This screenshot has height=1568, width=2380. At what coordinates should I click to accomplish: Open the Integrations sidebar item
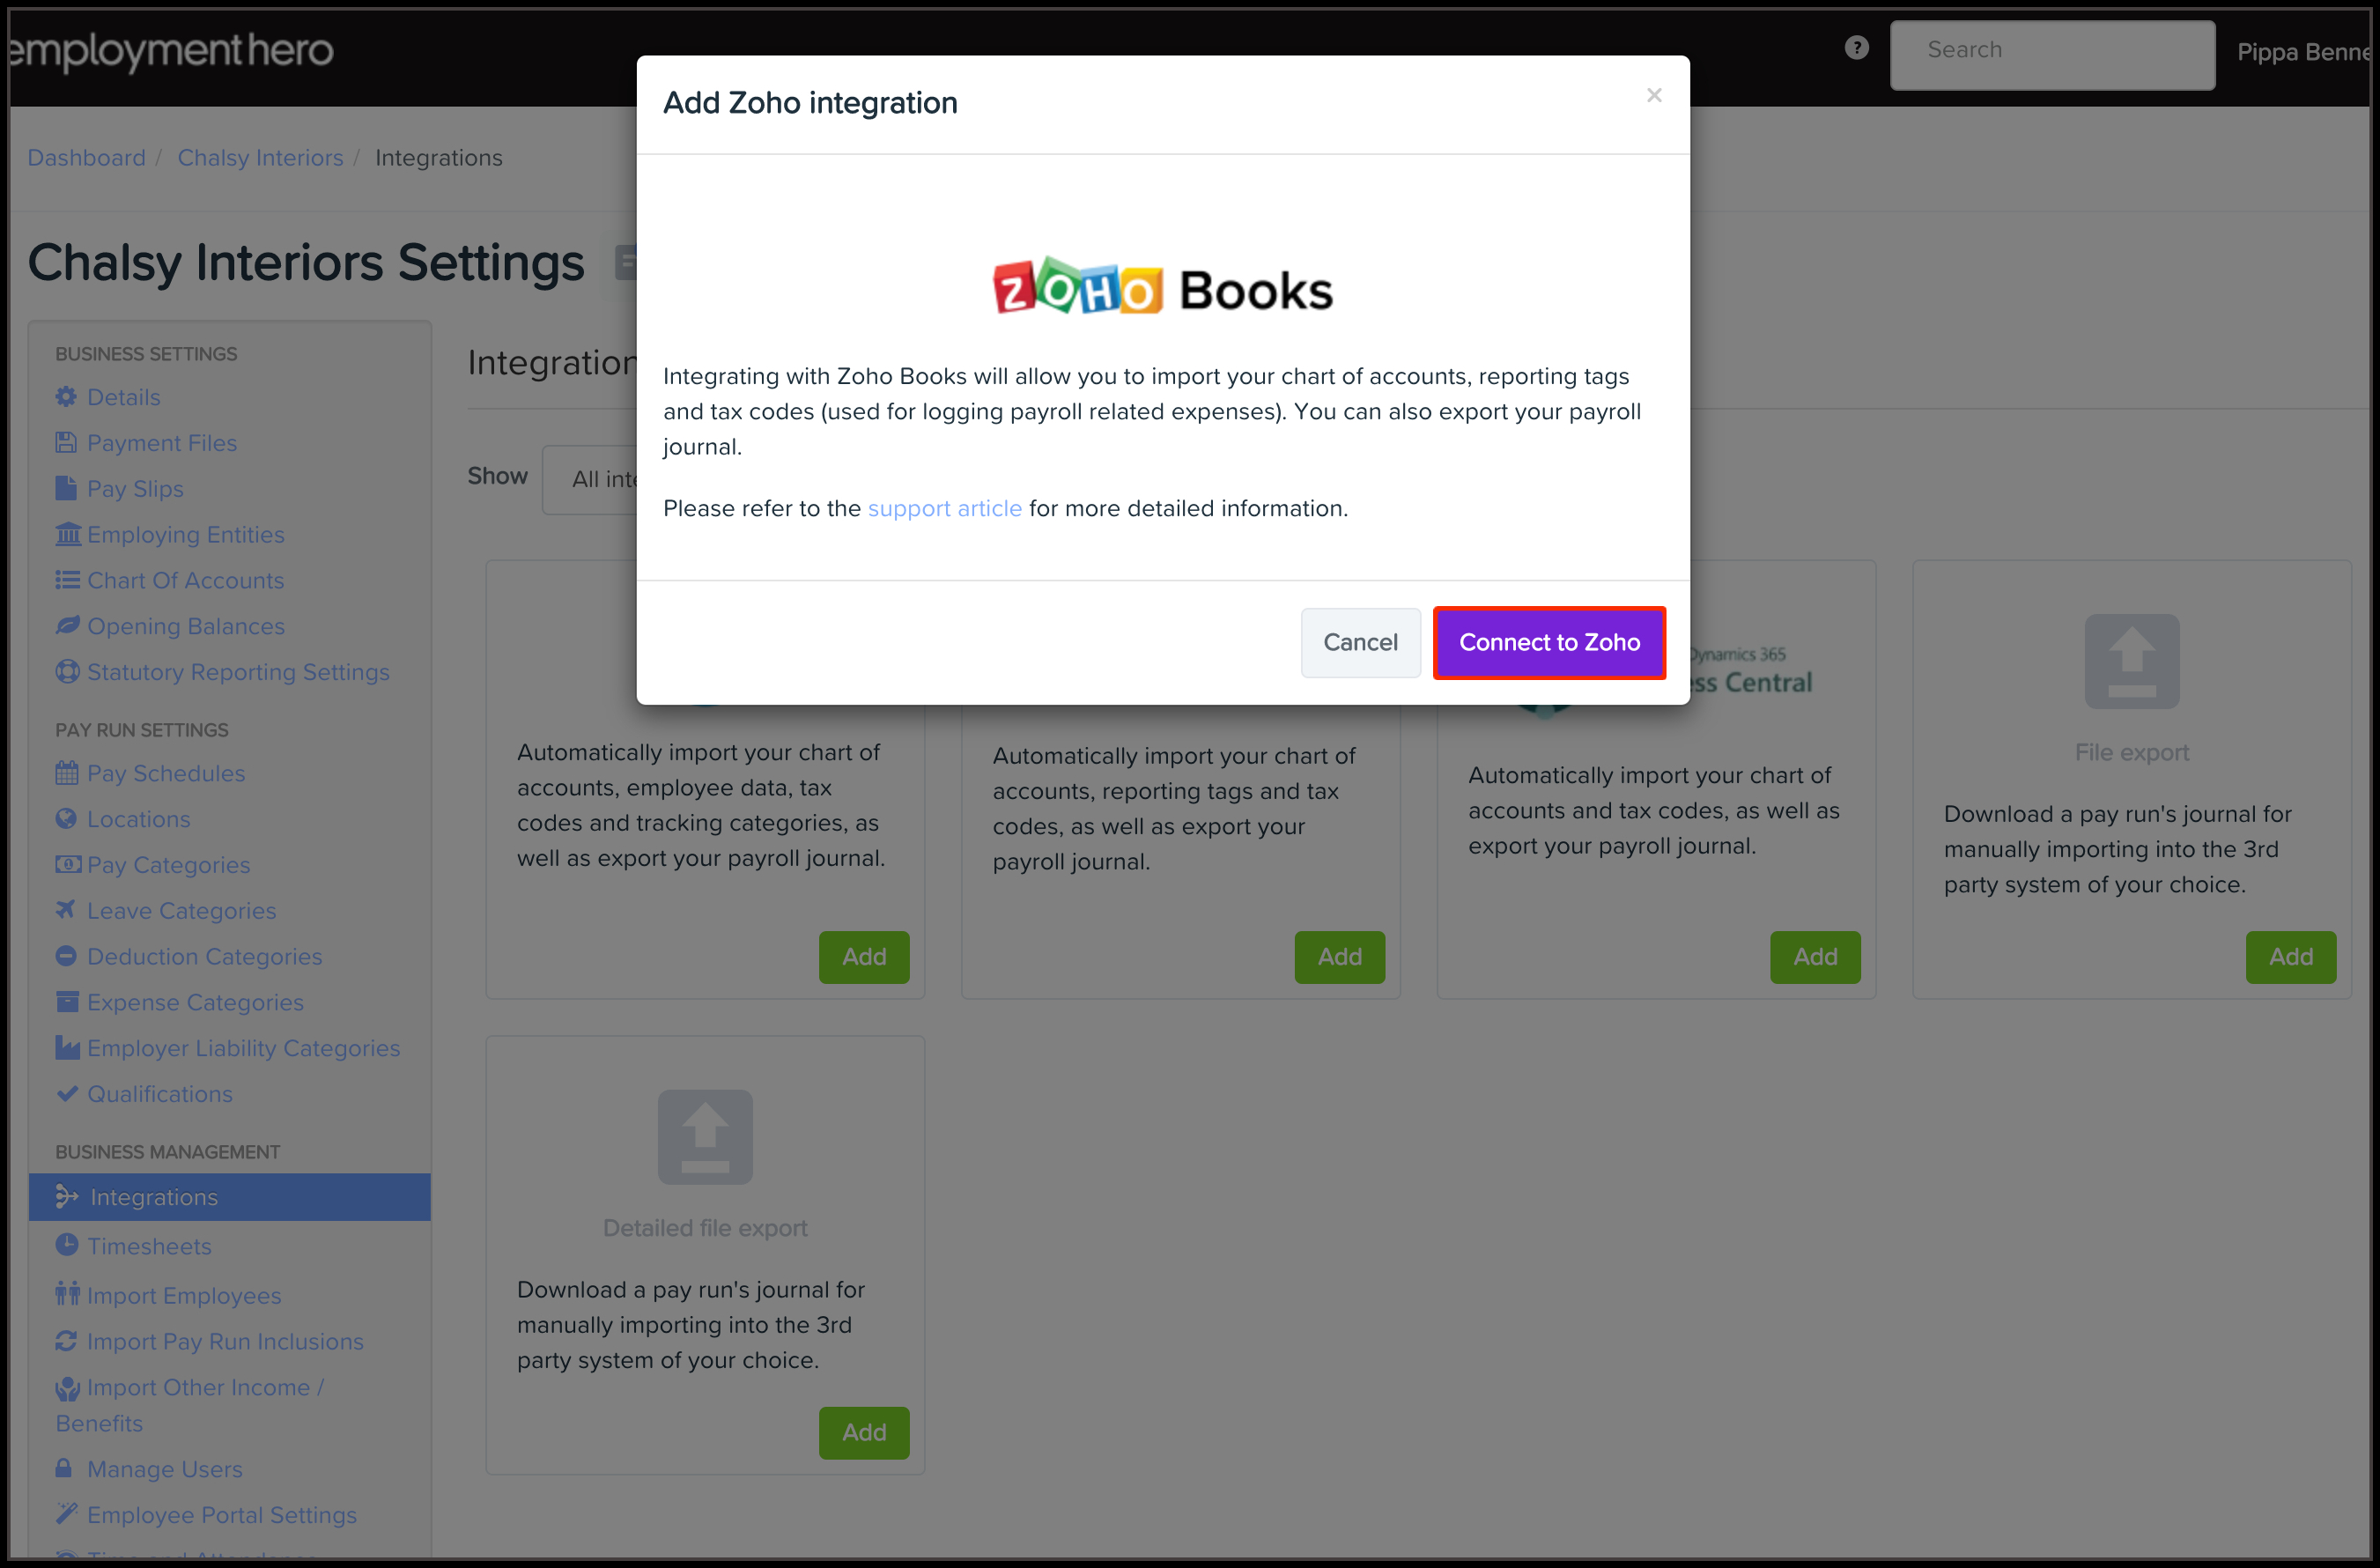[153, 1197]
